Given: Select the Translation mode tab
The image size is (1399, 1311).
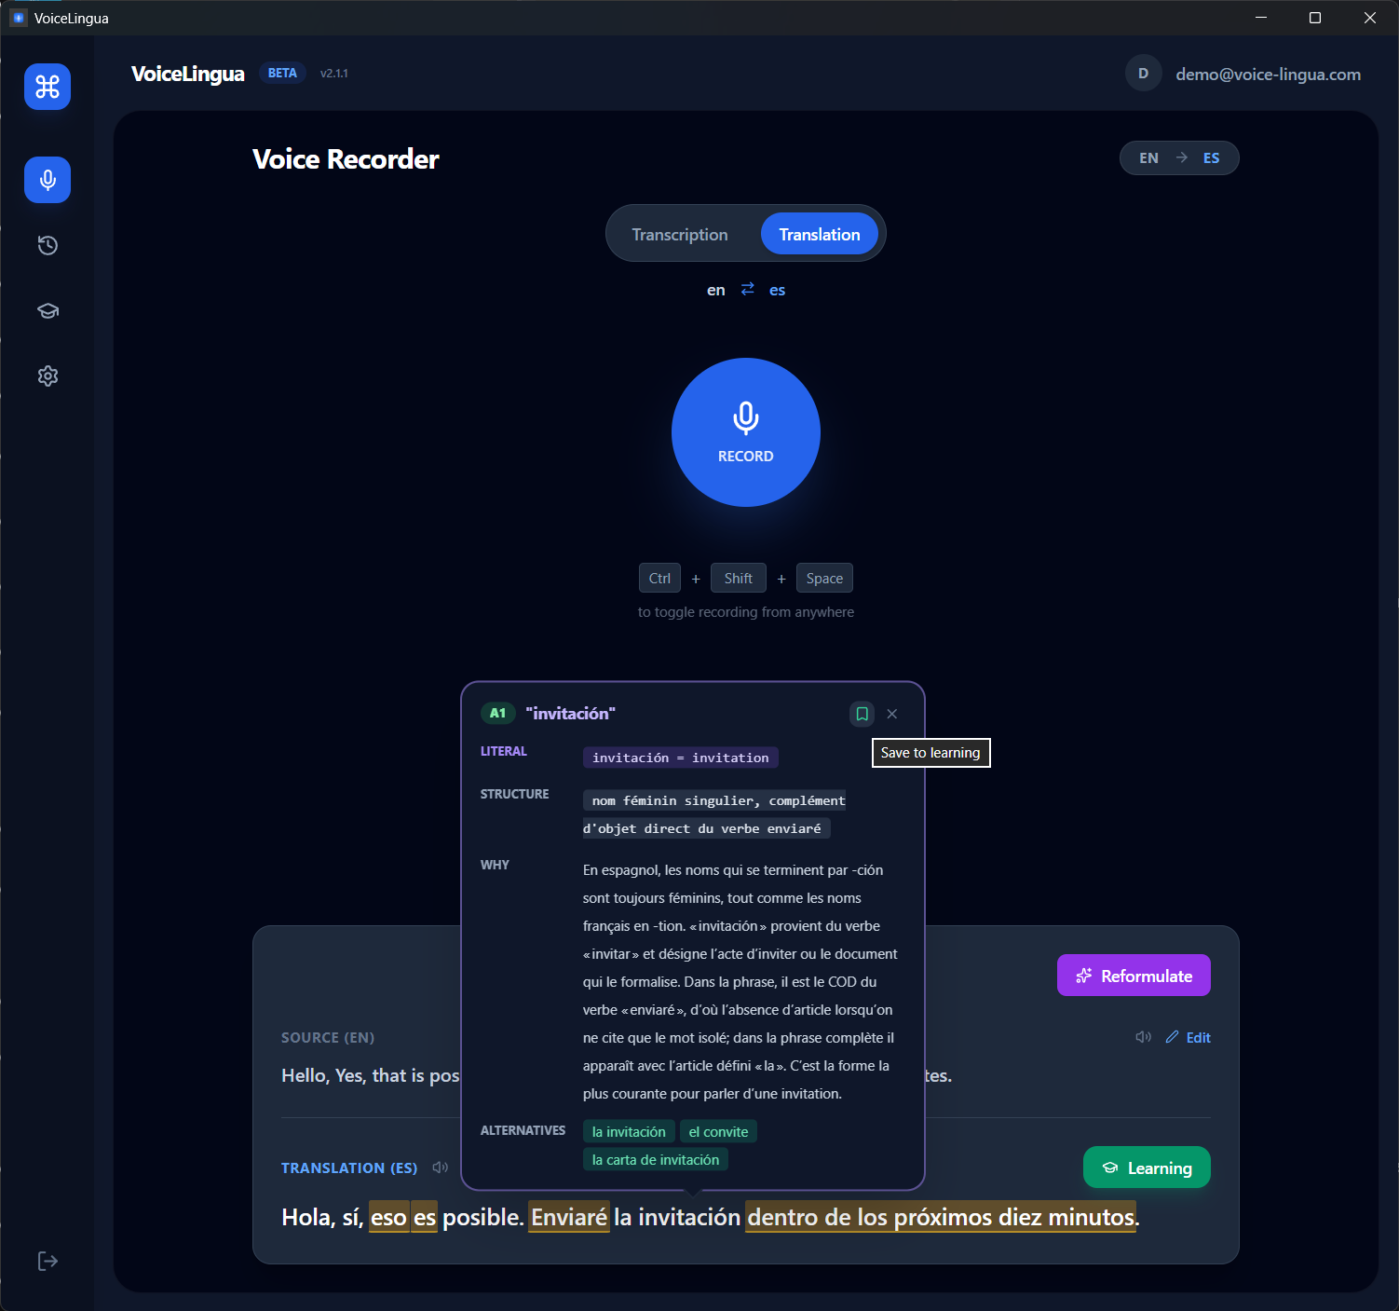Looking at the screenshot, I should 820,234.
